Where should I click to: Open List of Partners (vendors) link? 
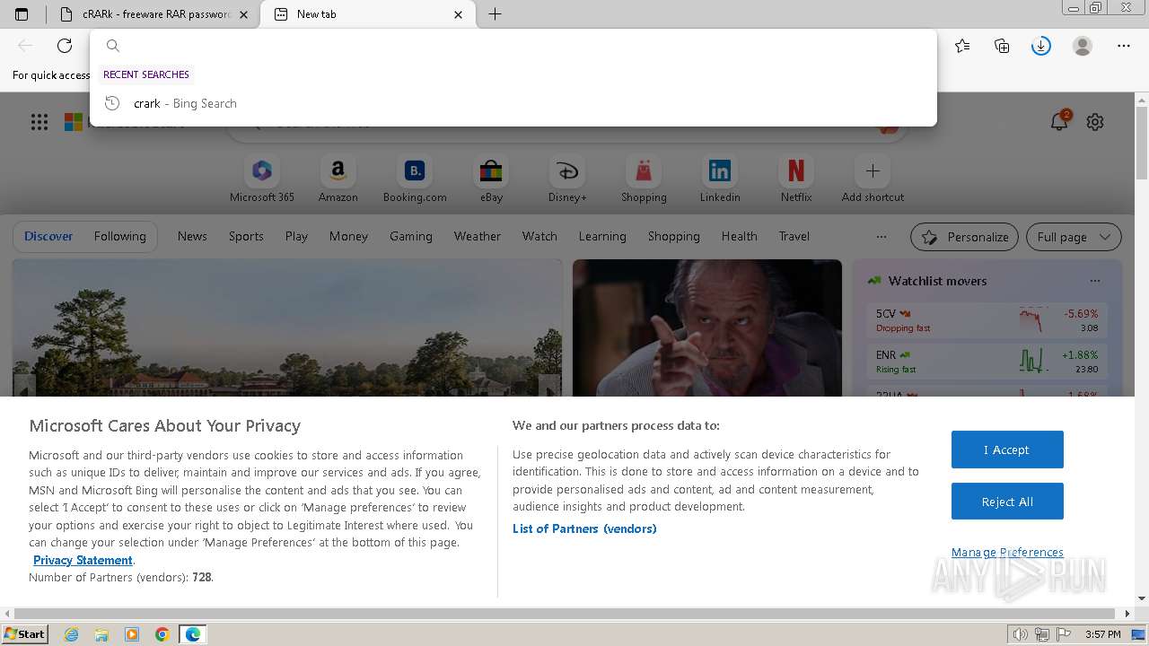click(584, 528)
